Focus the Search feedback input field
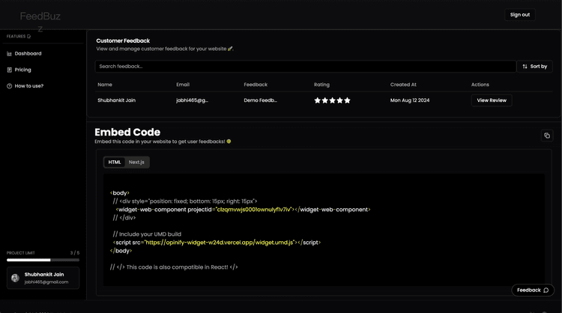The width and height of the screenshot is (562, 313). coord(306,66)
